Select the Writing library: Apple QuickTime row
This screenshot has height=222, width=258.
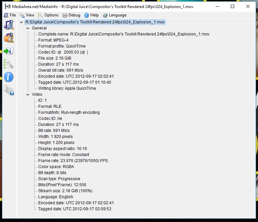(x=67, y=88)
